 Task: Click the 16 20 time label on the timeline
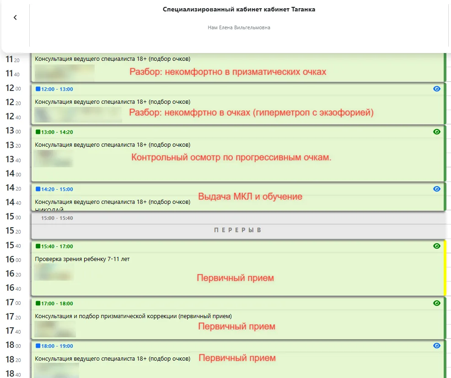[13, 274]
